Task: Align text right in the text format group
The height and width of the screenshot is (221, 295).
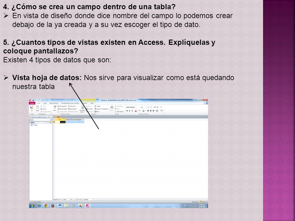Action: [153, 111]
